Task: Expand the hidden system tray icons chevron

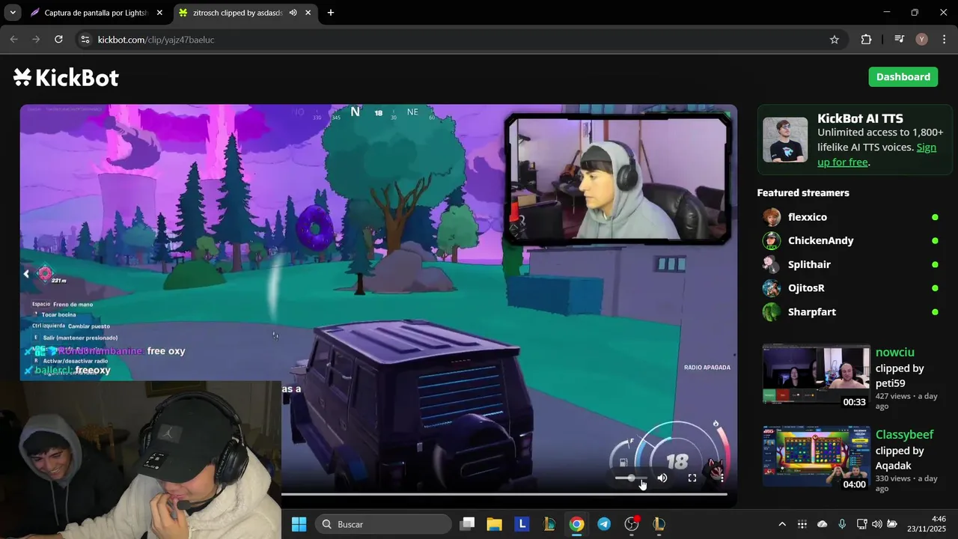Action: (x=782, y=524)
